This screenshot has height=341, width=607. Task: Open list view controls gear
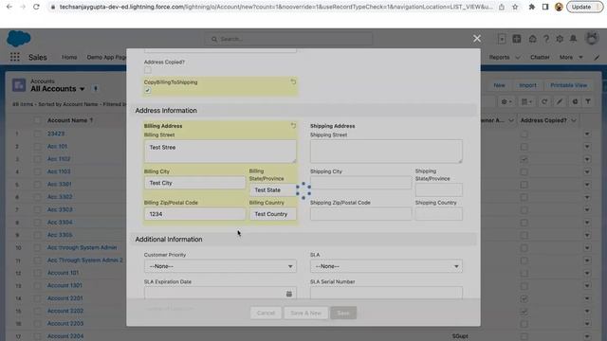[506, 101]
